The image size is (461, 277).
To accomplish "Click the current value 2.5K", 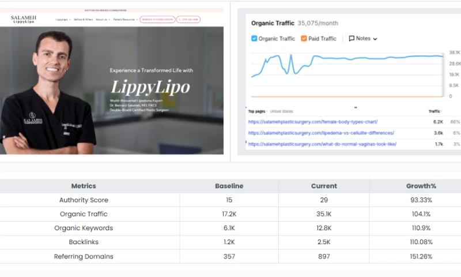I will tap(324, 242).
